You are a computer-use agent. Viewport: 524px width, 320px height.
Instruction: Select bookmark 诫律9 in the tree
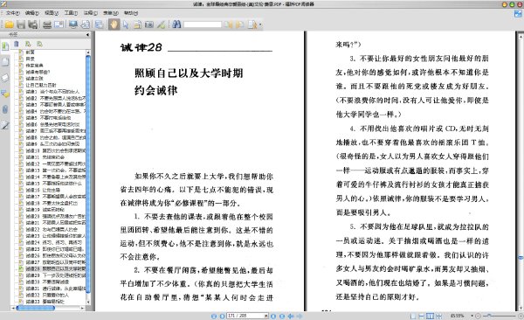pyautogui.click(x=52, y=144)
